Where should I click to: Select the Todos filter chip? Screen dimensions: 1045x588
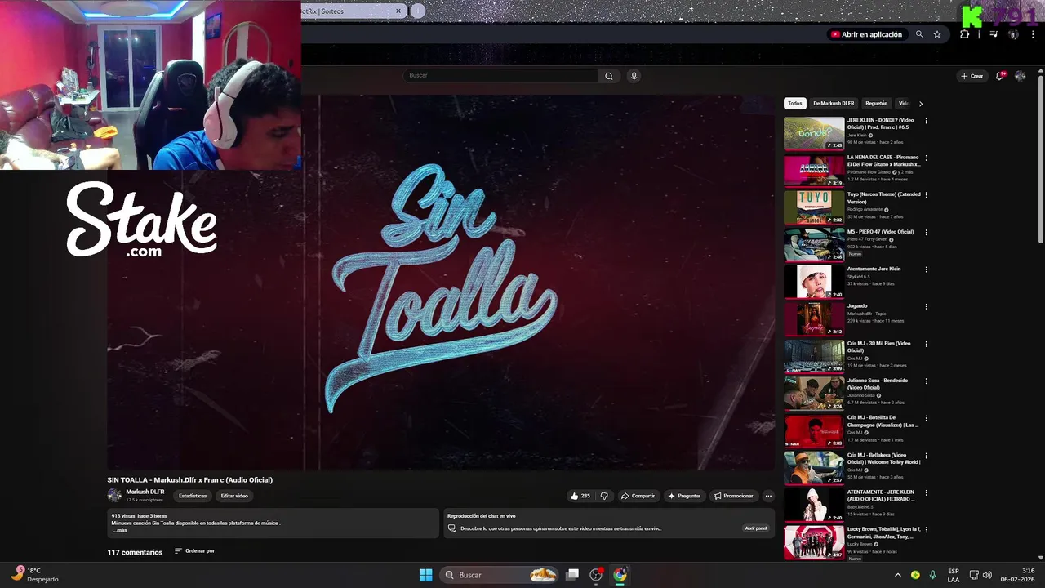[795, 104]
